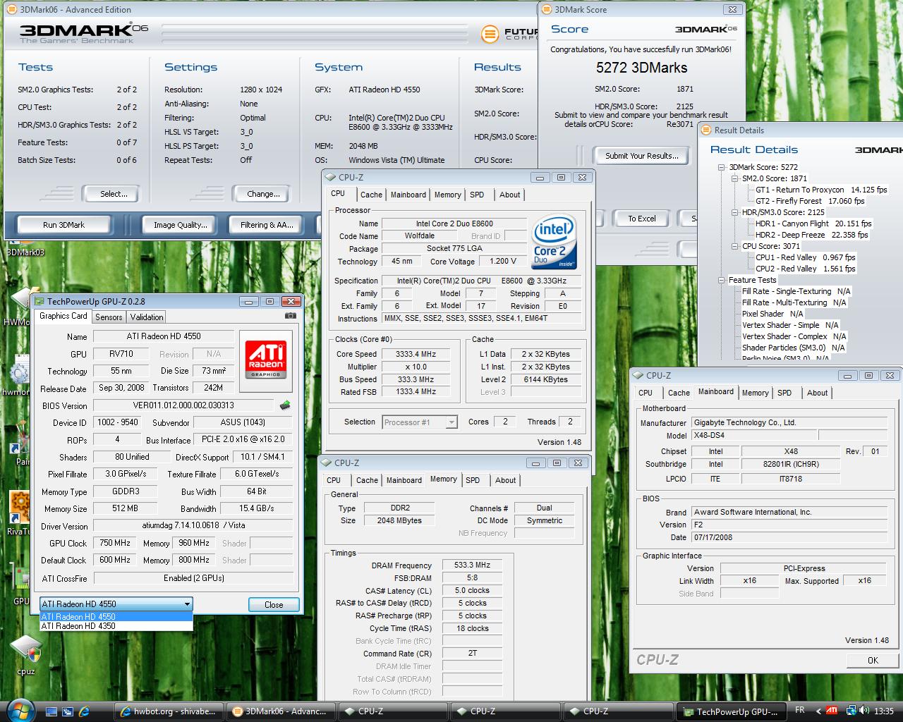Image resolution: width=903 pixels, height=722 pixels.
Task: Select HDR2 - Deep Freeze result row
Action: tap(811, 235)
